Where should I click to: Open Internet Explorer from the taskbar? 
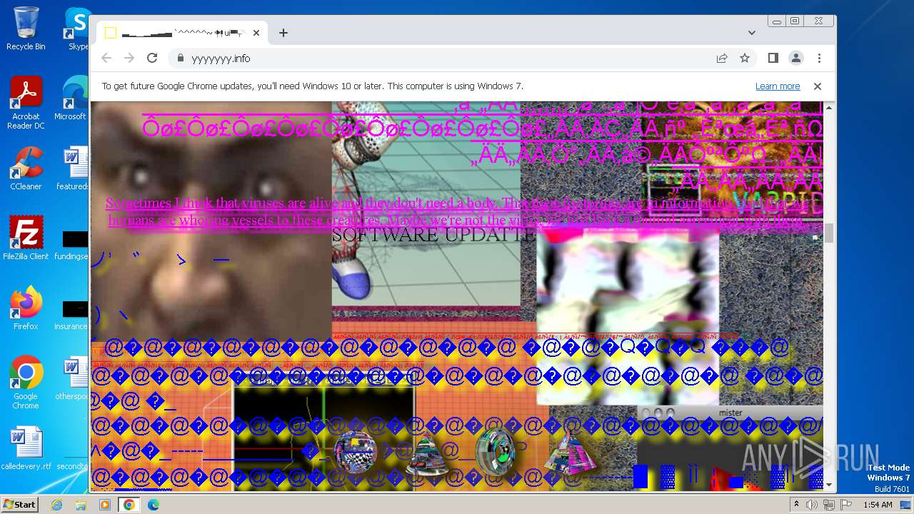click(x=57, y=505)
